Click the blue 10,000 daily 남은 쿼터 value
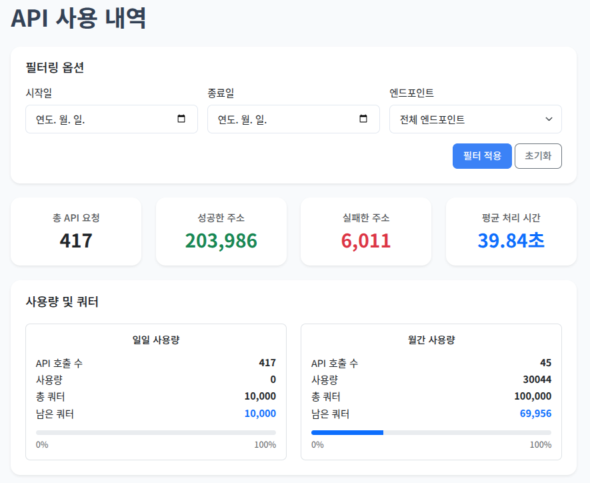 pos(260,414)
